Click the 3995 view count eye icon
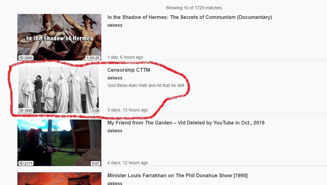 [21, 111]
